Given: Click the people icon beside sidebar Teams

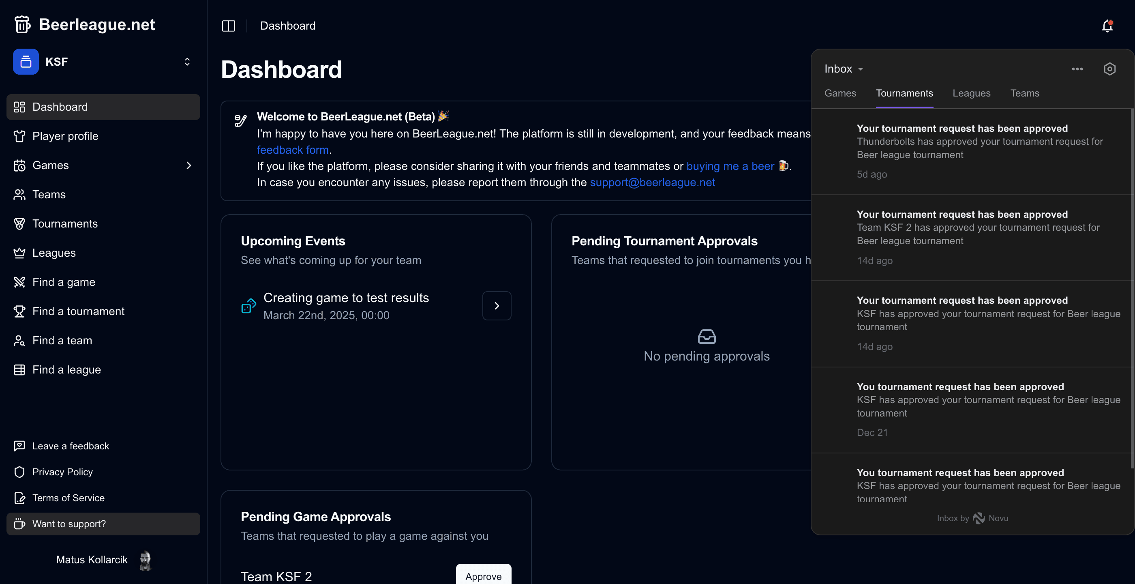Looking at the screenshot, I should (x=19, y=194).
